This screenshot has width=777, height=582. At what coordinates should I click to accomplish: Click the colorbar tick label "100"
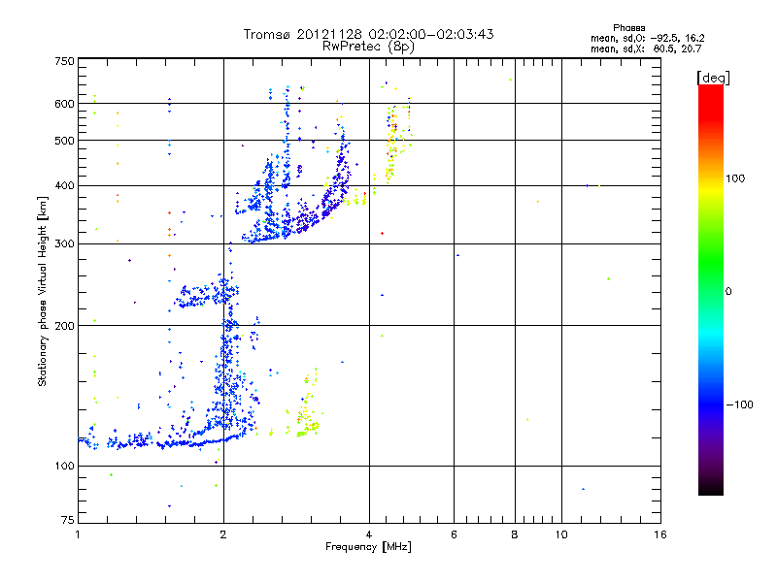click(735, 178)
